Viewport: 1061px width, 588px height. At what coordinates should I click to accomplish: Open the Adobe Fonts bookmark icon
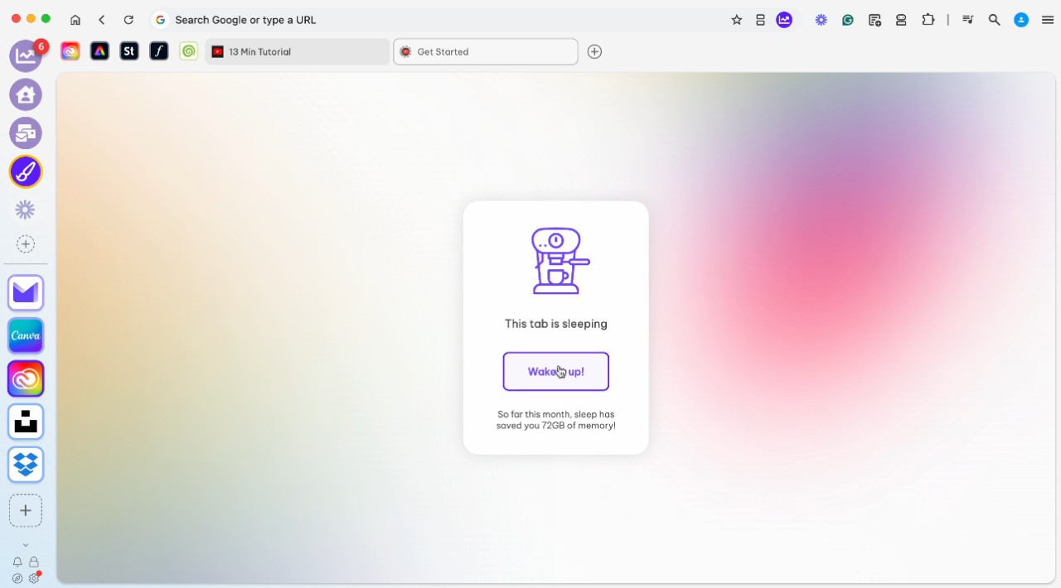pos(158,51)
